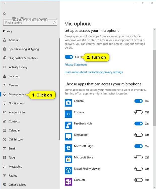156x189 pixels.
Task: Maximize the Settings window
Action: click(143, 3)
